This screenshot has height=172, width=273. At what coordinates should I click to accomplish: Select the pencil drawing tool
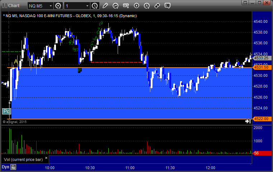click(105, 6)
